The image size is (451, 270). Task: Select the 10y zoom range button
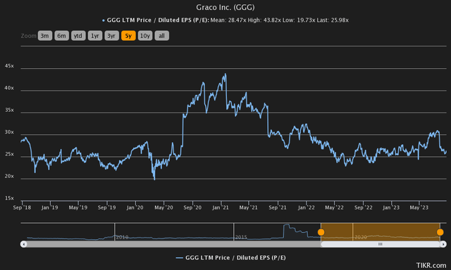pos(145,36)
